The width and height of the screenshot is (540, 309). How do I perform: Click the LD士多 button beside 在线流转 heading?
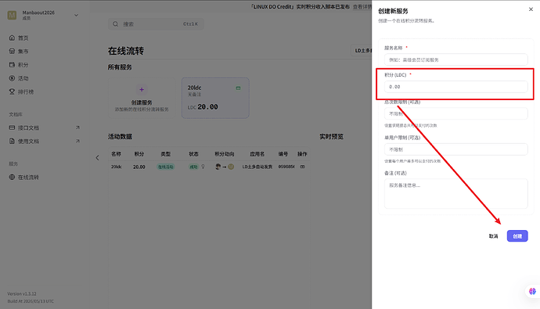(x=362, y=51)
